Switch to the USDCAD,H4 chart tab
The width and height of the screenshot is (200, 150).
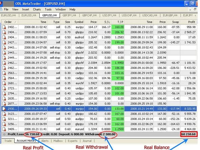pos(150,16)
